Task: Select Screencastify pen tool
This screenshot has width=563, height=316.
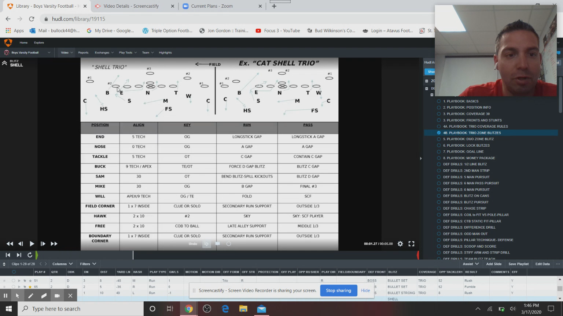Action: [x=31, y=296]
